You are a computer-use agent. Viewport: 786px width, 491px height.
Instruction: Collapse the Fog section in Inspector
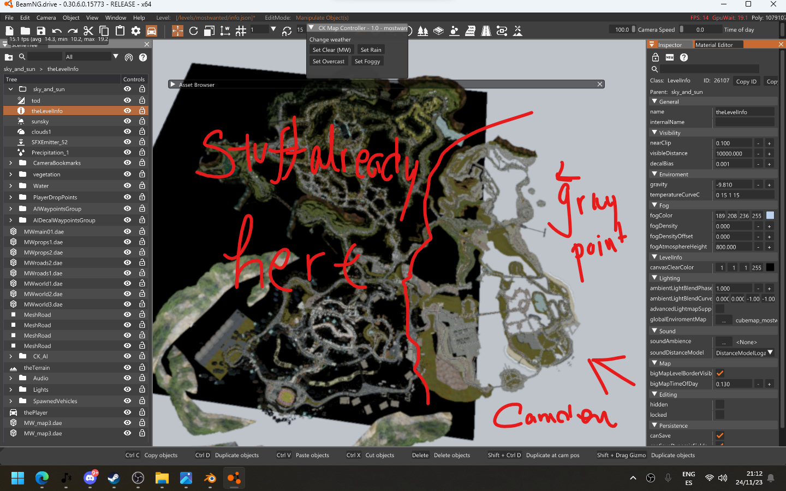(654, 205)
